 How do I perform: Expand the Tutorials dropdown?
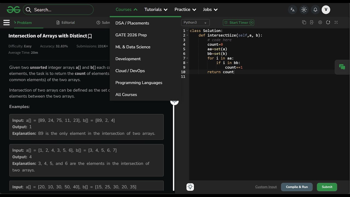coord(156,10)
